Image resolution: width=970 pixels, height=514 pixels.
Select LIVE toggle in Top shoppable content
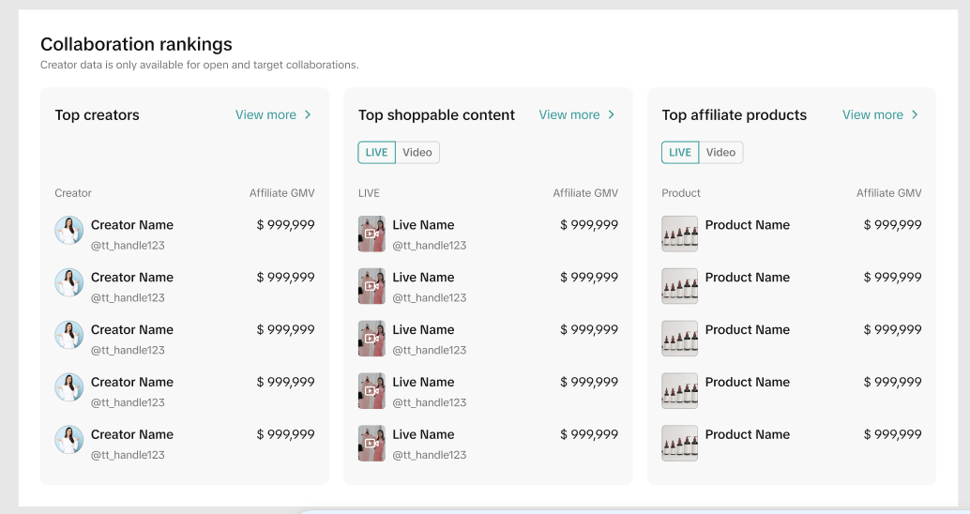click(x=377, y=153)
